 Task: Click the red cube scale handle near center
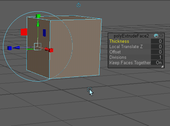pos(51,50)
